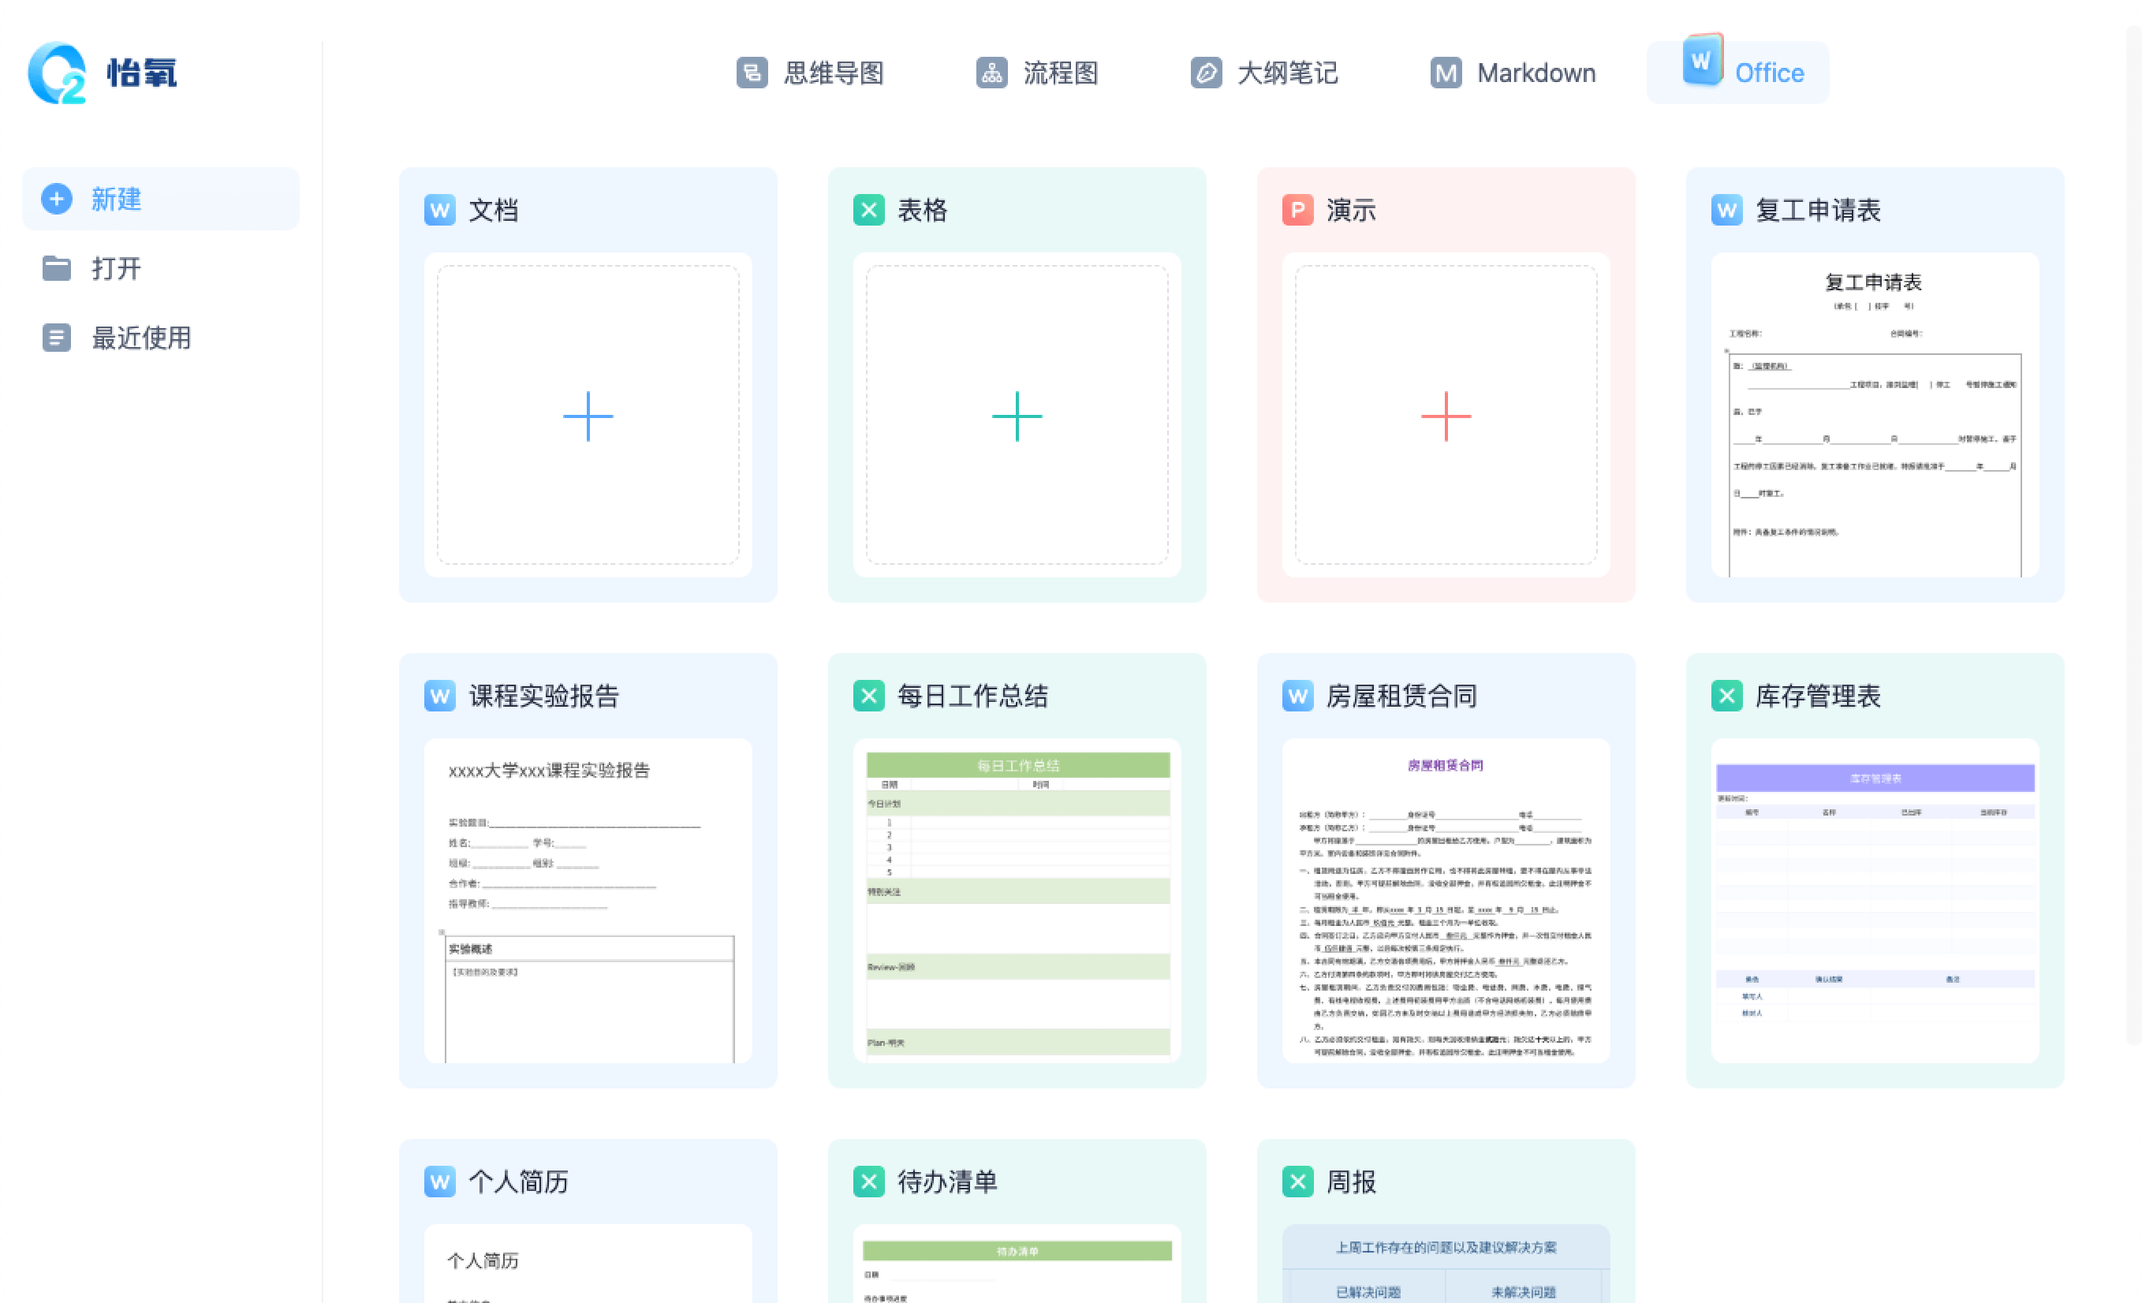Open the 复工申请表 template preview

[1875, 415]
